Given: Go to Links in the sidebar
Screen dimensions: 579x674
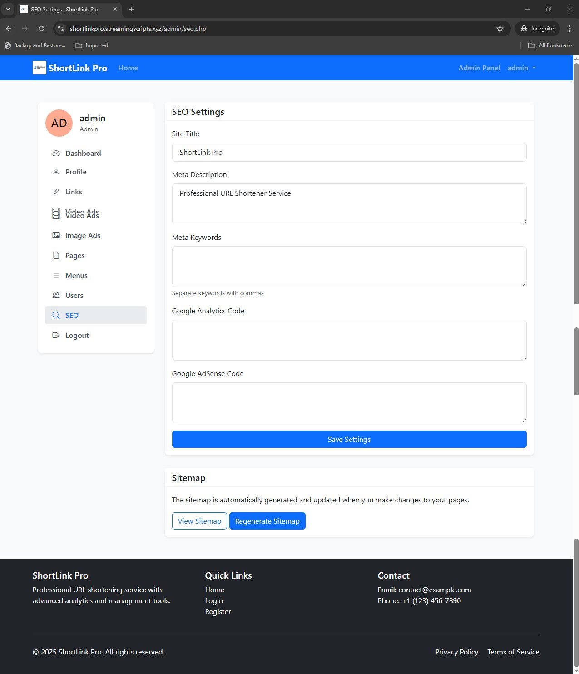Looking at the screenshot, I should pos(96,192).
